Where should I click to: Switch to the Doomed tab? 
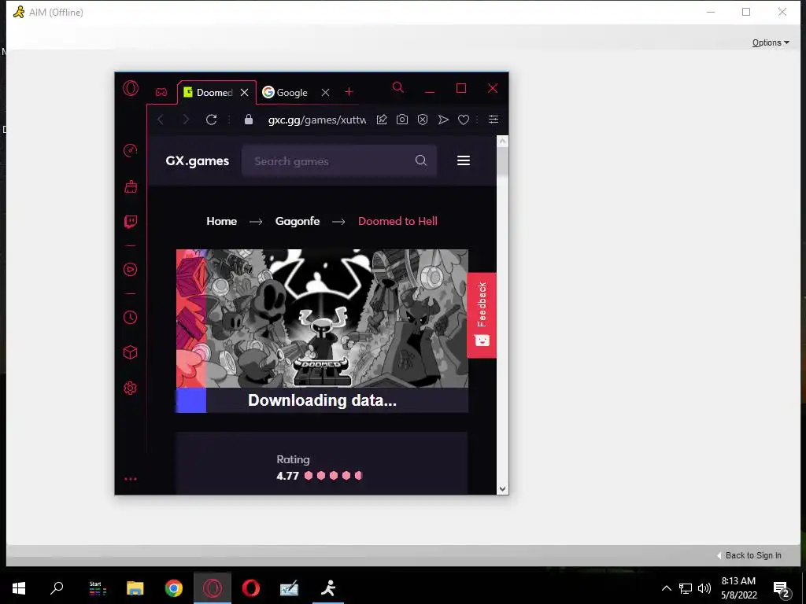[215, 93]
